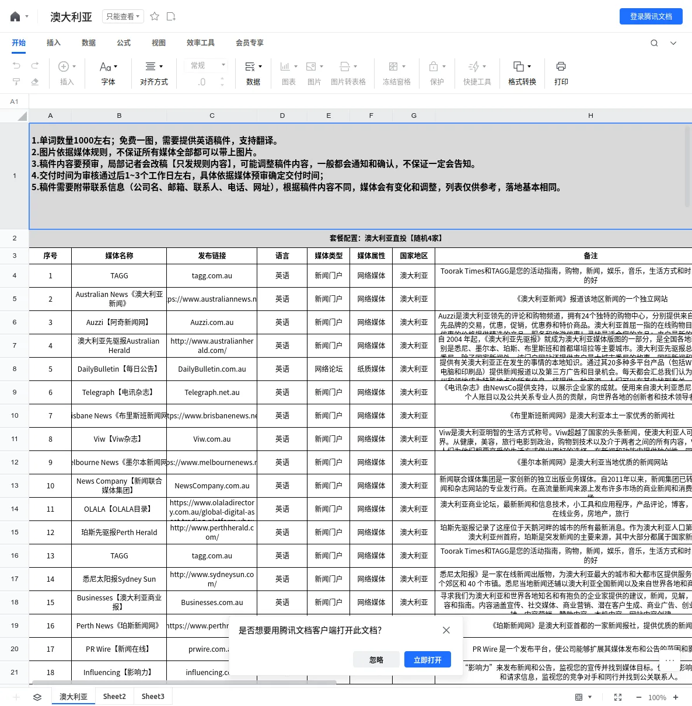Expand the 对齐方式 alignment options
Screen dimensions: 692x706
pos(154,73)
